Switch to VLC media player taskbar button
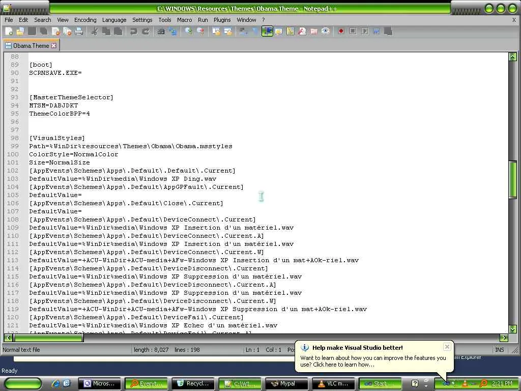Screen dimensions: 521x391 [334, 383]
